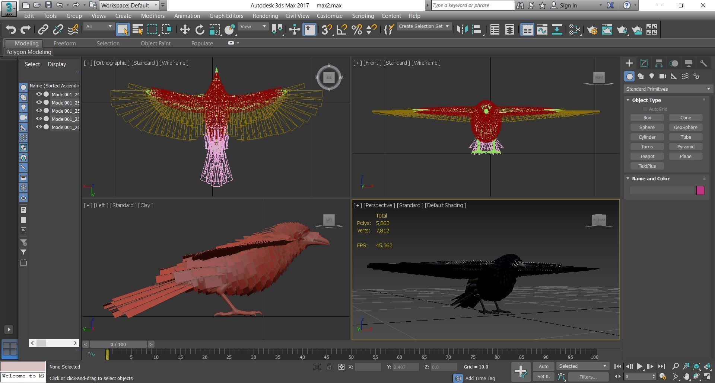Open the Sign In dropdown arrow

tap(600, 5)
